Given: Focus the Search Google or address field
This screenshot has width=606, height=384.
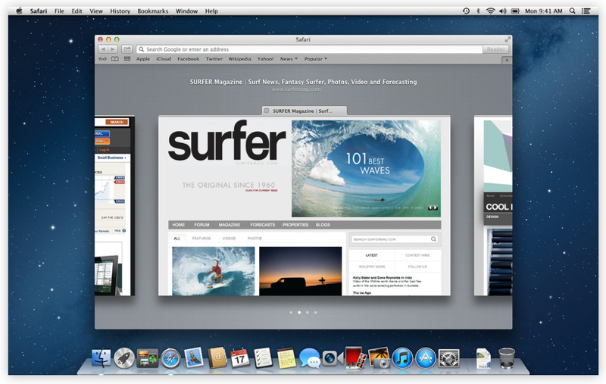Looking at the screenshot, I should [x=309, y=49].
